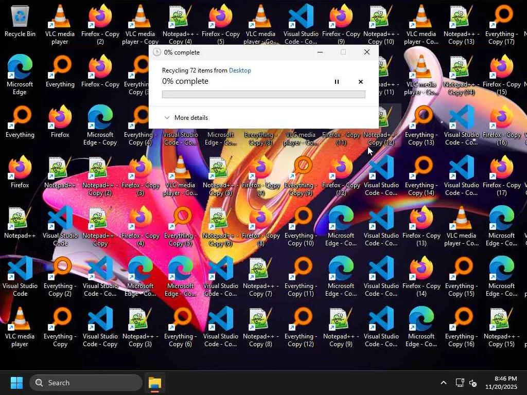Screen dimensions: 527x395
Task: Select Notepad++ - Copy (7) icon
Action: click(x=261, y=277)
